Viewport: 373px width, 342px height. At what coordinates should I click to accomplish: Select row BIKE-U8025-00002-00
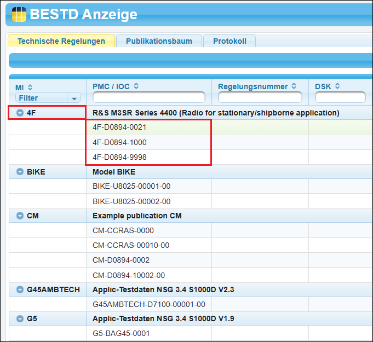pyautogui.click(x=191, y=201)
